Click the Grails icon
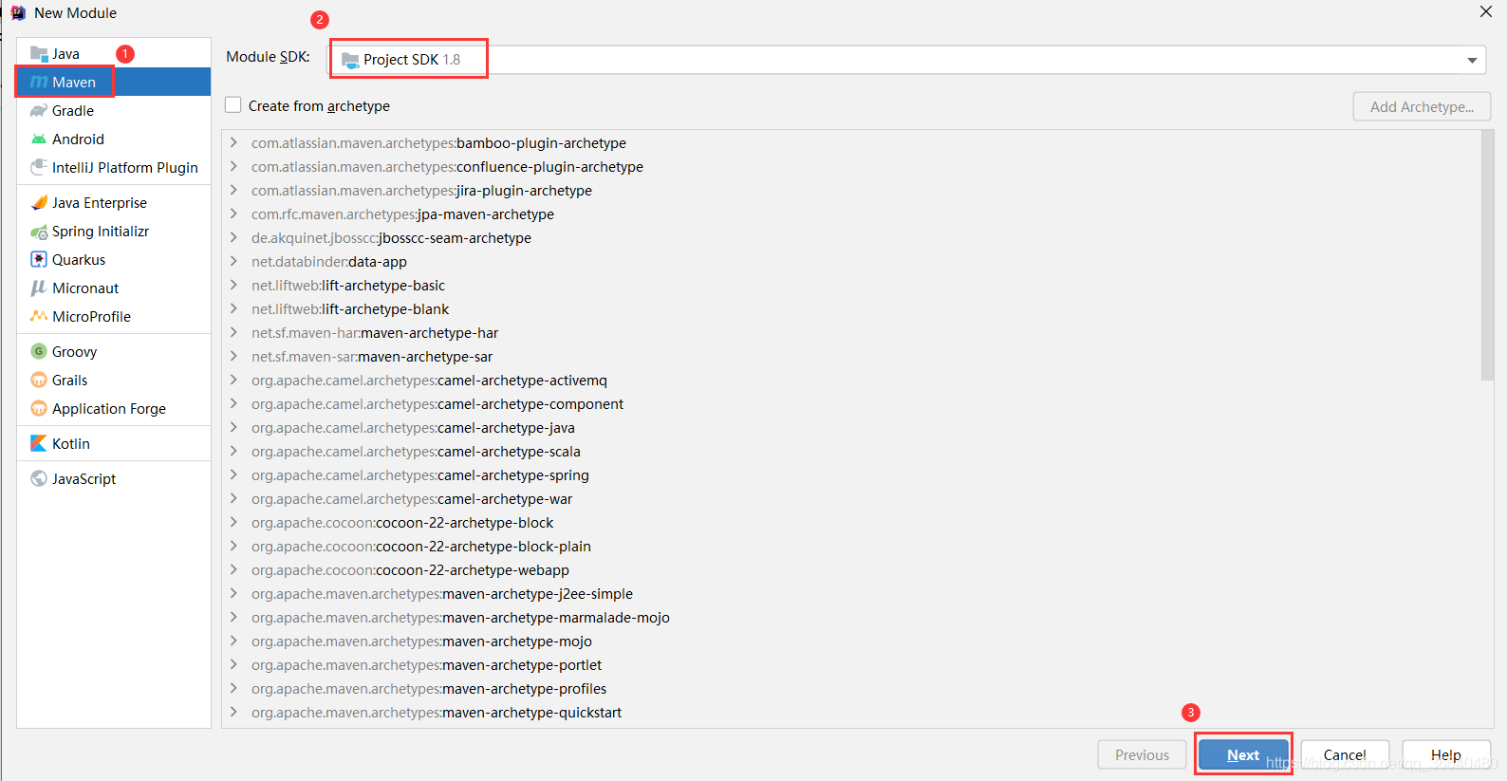The image size is (1507, 781). [x=39, y=381]
